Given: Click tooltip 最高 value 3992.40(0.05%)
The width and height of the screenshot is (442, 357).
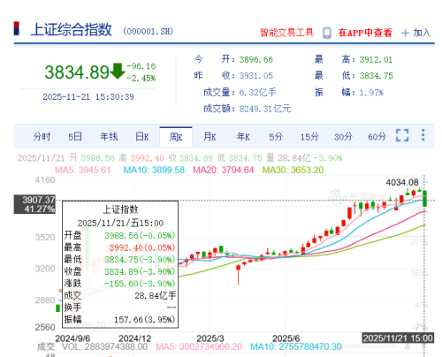Looking at the screenshot, I should click(x=142, y=247).
